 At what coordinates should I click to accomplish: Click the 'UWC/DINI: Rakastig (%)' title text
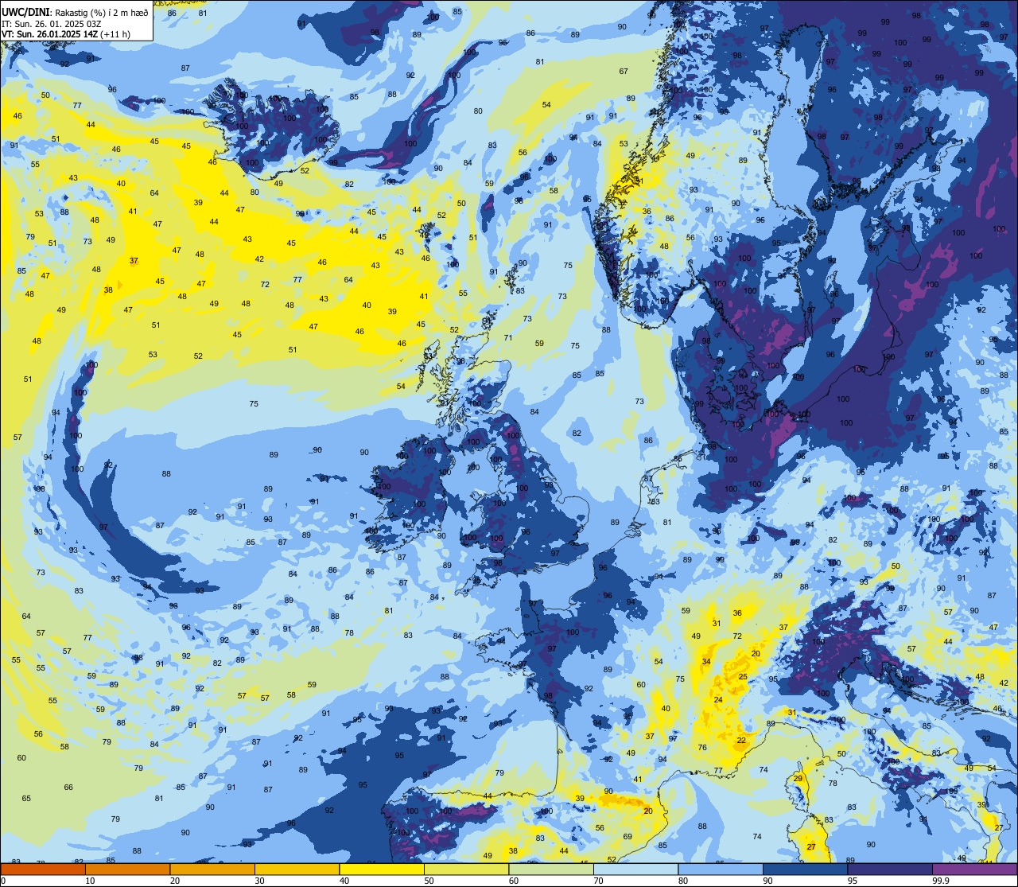pyautogui.click(x=56, y=12)
